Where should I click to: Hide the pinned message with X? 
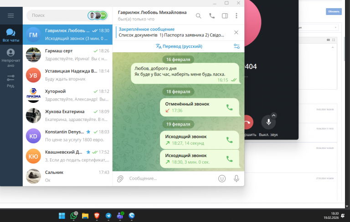click(236, 32)
